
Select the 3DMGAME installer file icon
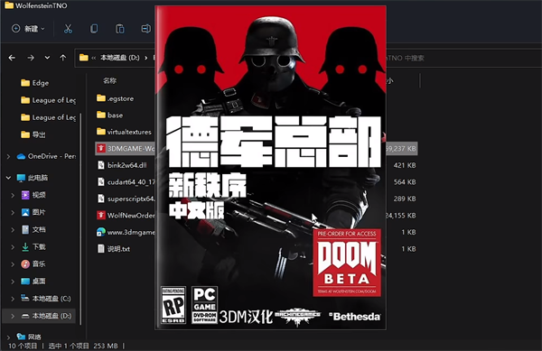pyautogui.click(x=101, y=148)
